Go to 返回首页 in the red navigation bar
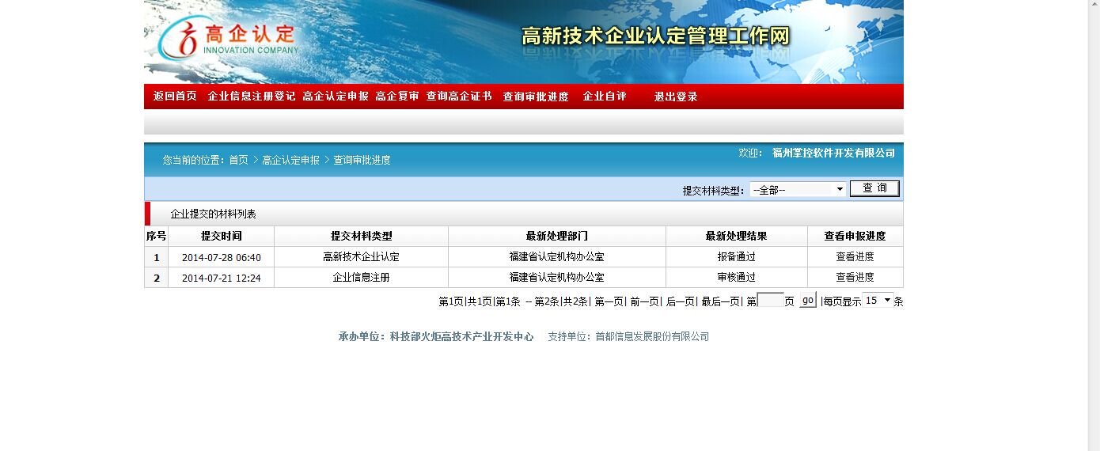 coord(175,97)
